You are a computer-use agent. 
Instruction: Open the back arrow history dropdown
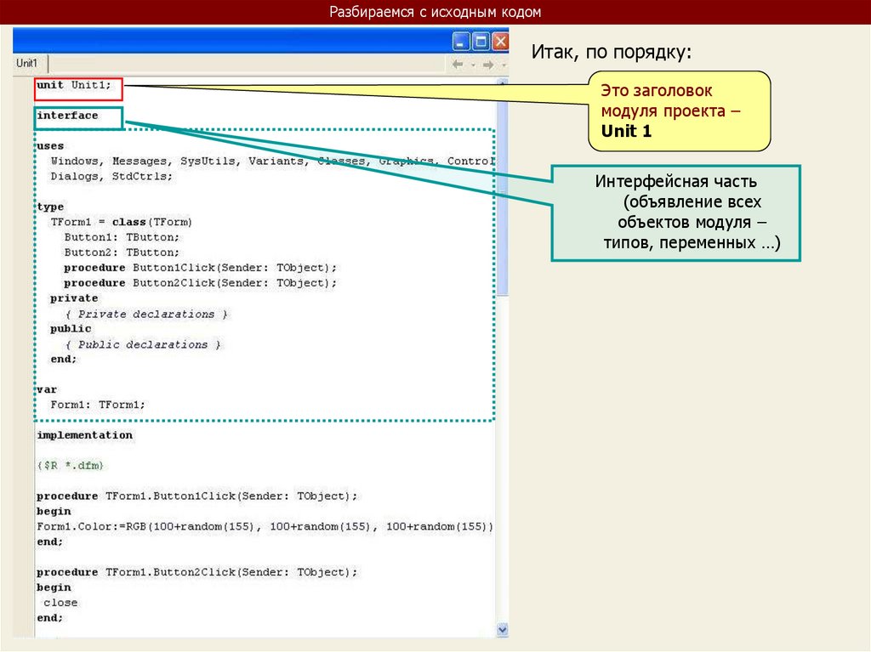click(473, 65)
